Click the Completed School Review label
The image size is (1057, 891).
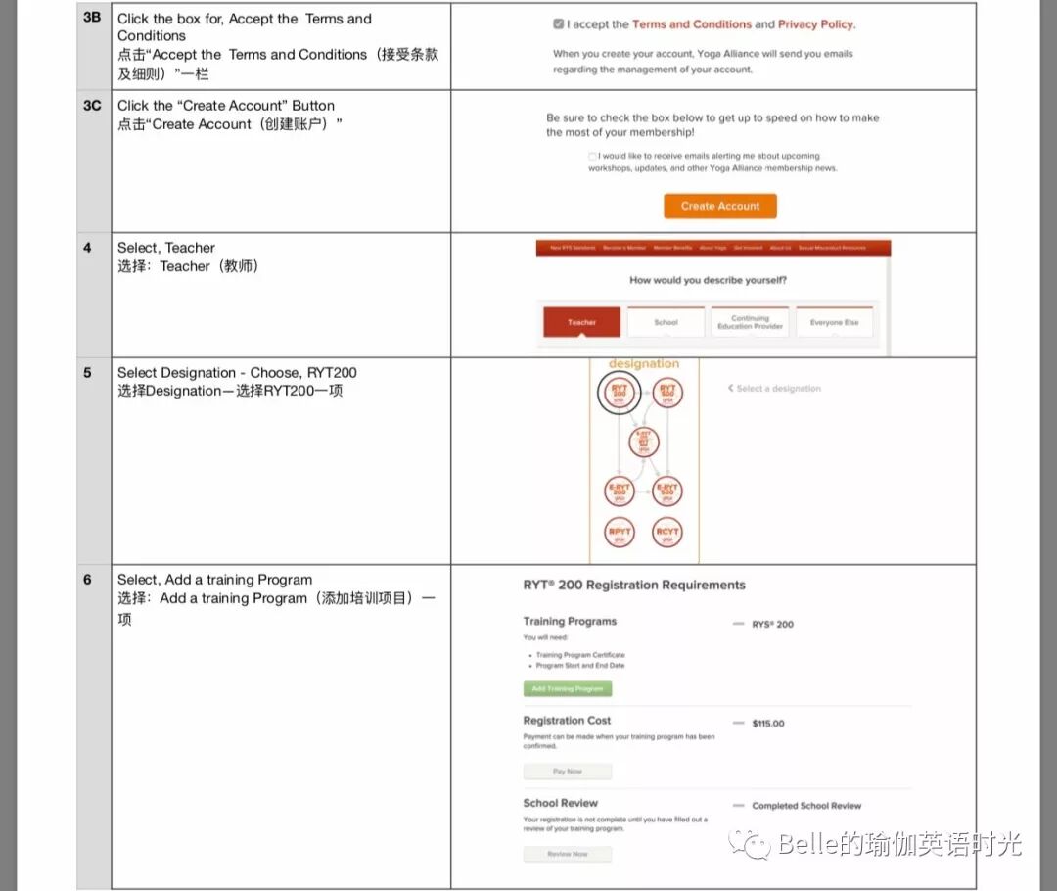(806, 806)
